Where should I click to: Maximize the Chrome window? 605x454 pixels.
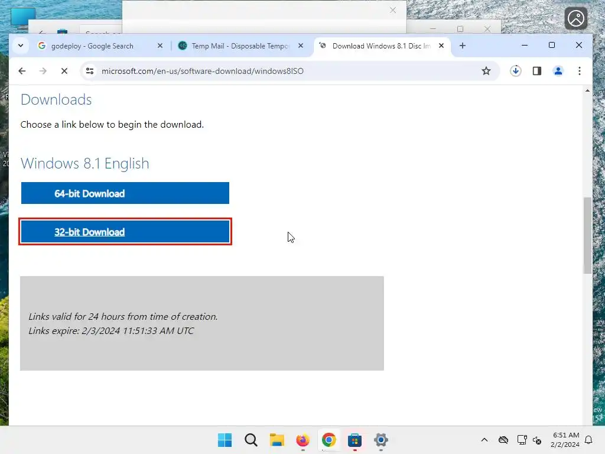tap(552, 45)
